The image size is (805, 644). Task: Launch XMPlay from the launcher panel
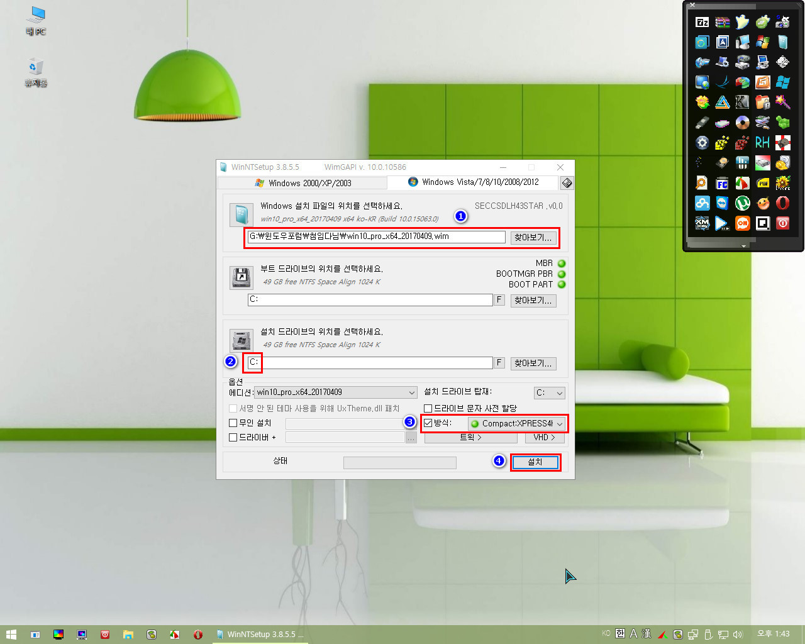(x=702, y=223)
